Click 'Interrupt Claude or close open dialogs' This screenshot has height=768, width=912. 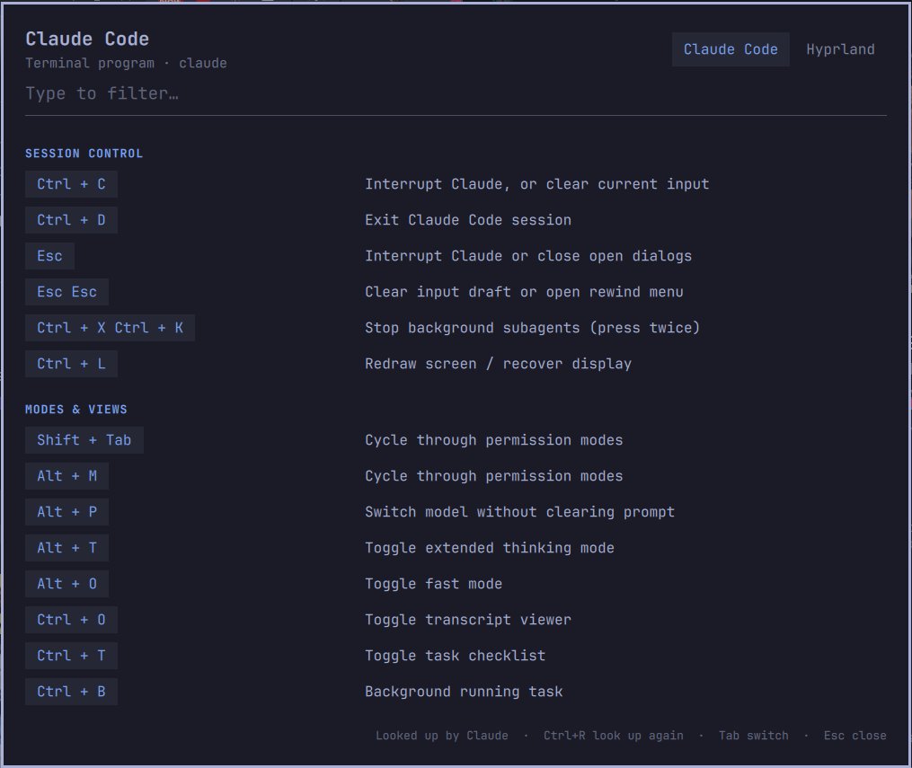[x=528, y=256]
